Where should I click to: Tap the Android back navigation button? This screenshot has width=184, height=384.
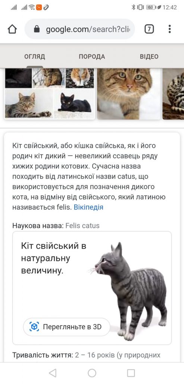coord(53,373)
